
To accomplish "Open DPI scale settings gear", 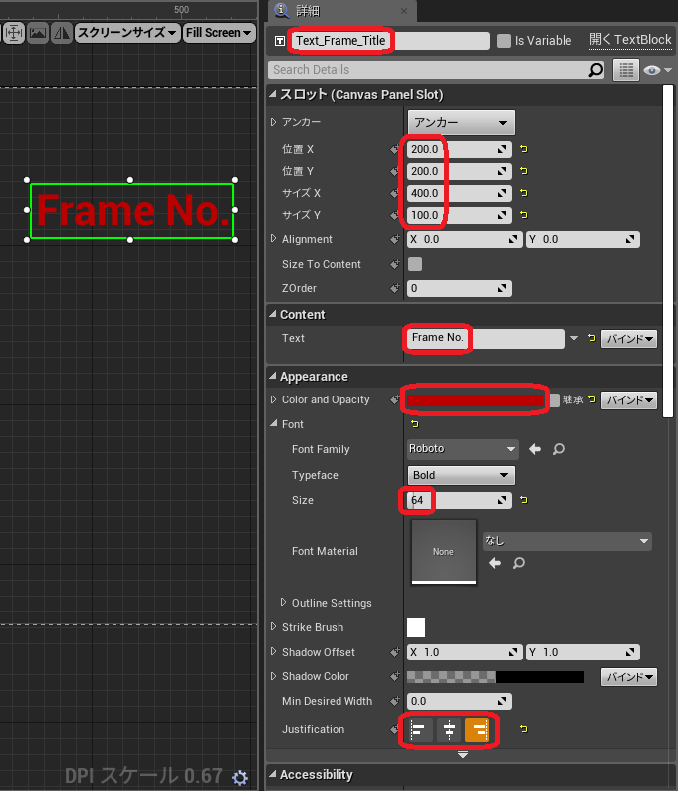I will pos(240,777).
